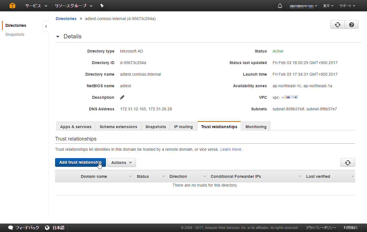The image size is (367, 232).
Task: Open Direction column filter arrow
Action: tap(205, 176)
